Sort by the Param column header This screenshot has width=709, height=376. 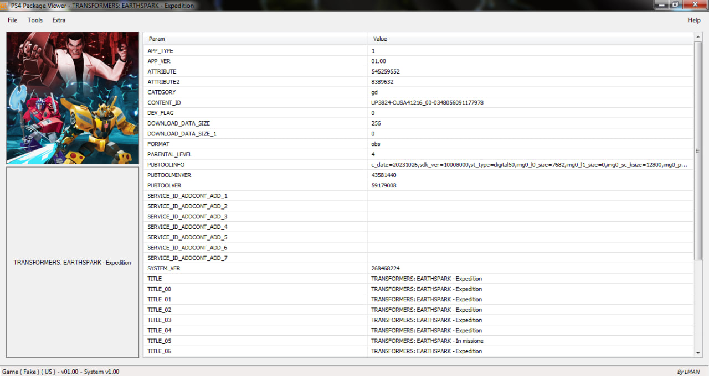coord(255,39)
